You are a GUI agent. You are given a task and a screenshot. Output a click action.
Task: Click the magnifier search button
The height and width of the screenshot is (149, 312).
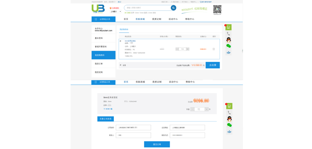click(173, 8)
